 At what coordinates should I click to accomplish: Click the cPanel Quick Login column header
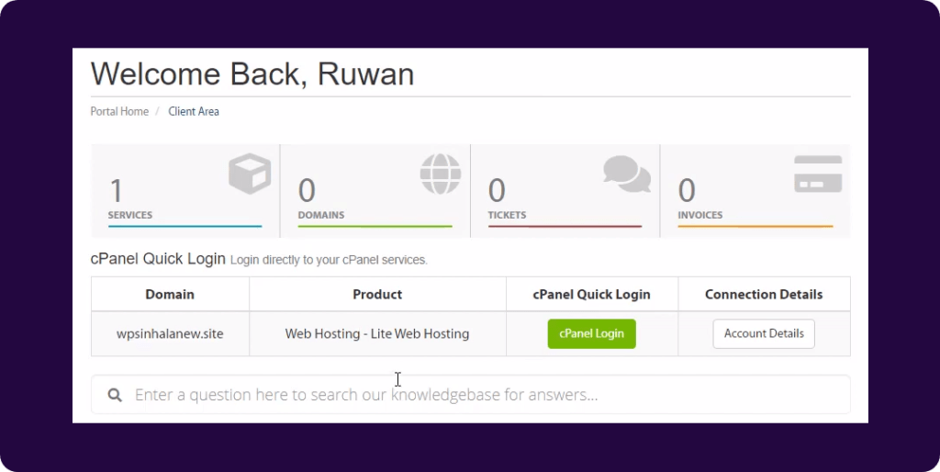592,295
